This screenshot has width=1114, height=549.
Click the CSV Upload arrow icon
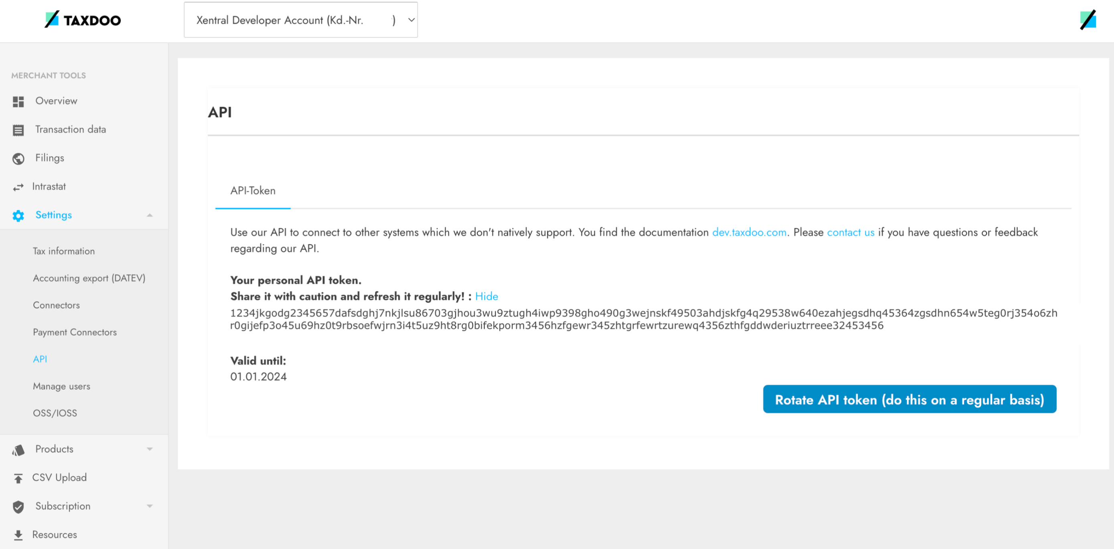18,478
